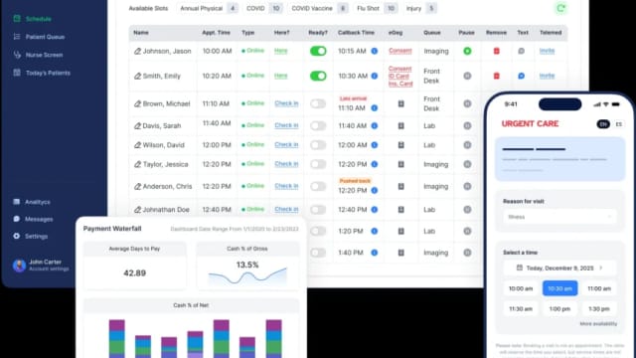
Task: Select 10:30 am time slot on phone
Action: [x=559, y=288]
